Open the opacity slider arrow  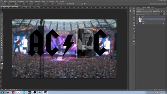[x=164, y=11]
